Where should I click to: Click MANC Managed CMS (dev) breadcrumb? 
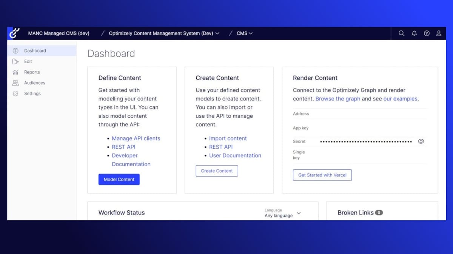pyautogui.click(x=59, y=33)
